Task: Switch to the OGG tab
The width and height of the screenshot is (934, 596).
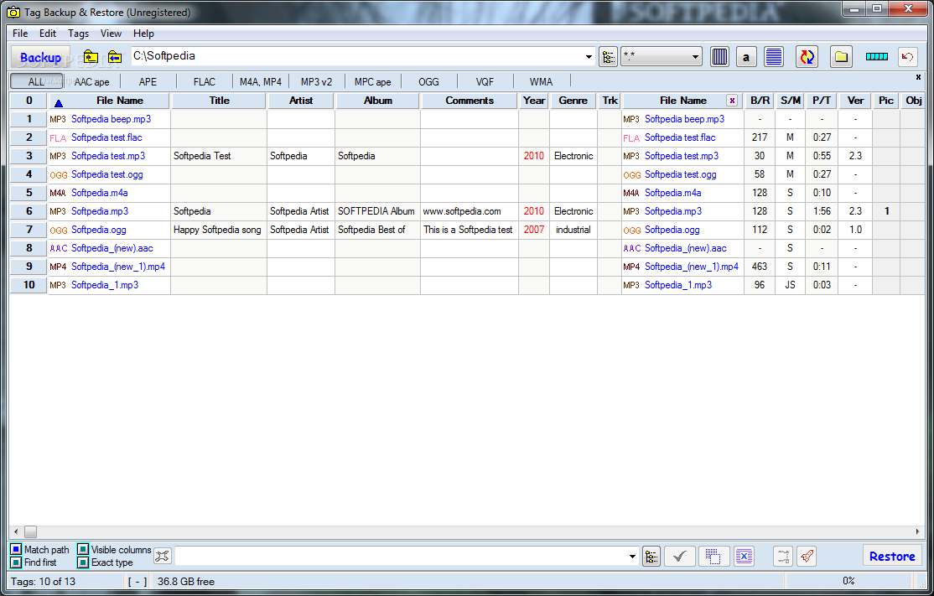Action: point(429,81)
